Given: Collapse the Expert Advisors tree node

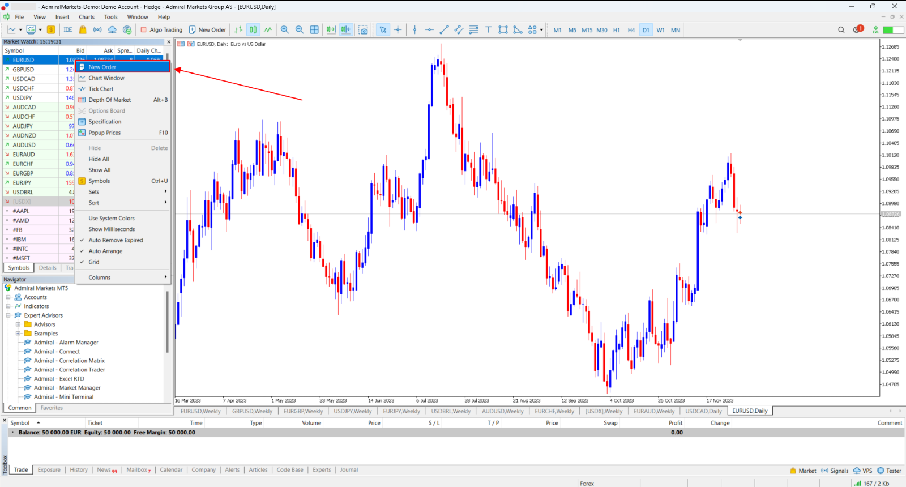Looking at the screenshot, I should point(8,315).
